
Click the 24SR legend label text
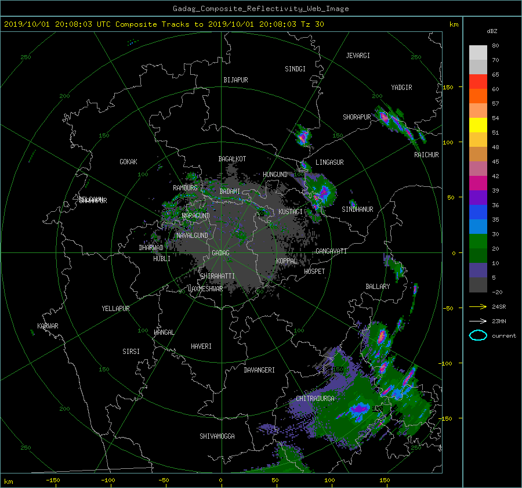[499, 306]
